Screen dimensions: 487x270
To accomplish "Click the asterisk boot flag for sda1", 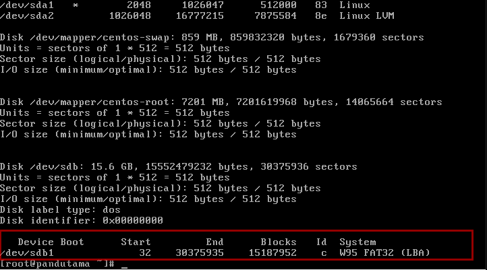I will [76, 5].
